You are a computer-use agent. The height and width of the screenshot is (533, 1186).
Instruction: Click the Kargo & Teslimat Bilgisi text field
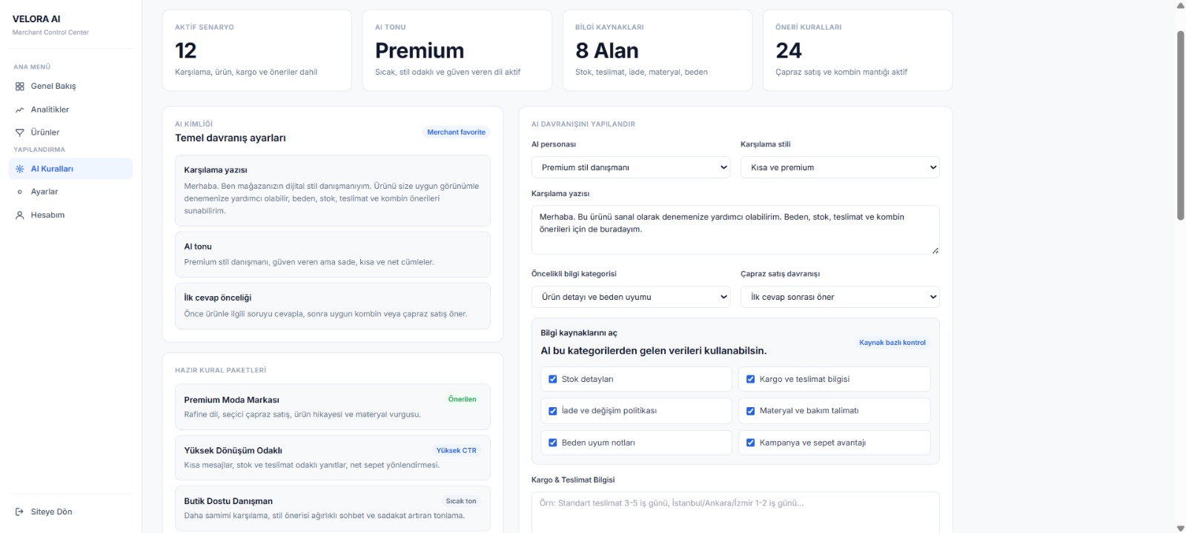click(735, 512)
